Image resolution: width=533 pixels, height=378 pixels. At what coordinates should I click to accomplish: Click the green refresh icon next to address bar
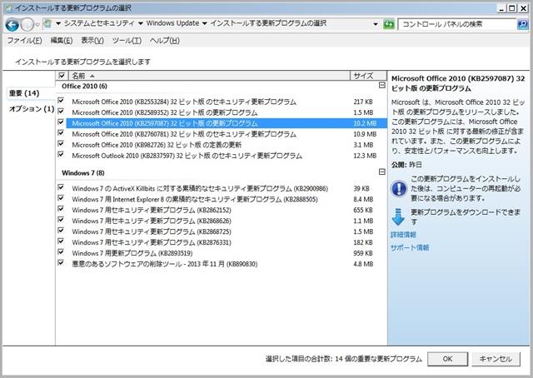point(389,24)
